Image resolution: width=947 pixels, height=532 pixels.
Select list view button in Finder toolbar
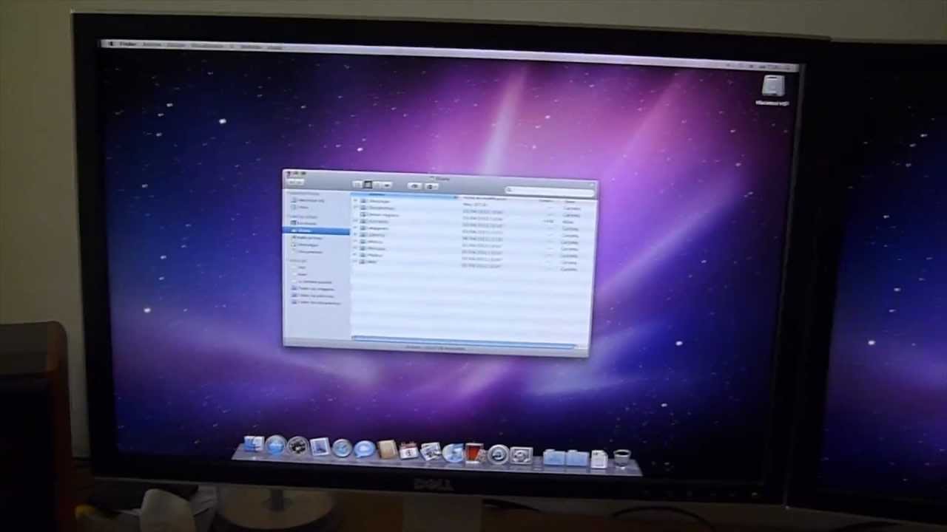(367, 185)
